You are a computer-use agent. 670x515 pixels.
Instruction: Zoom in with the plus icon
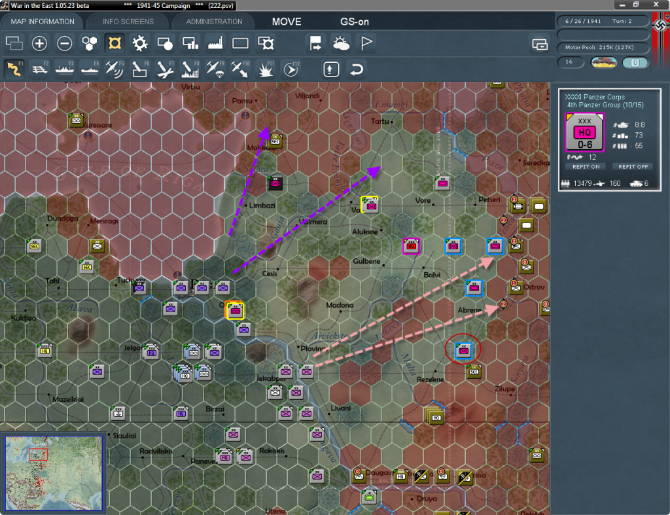(x=39, y=43)
